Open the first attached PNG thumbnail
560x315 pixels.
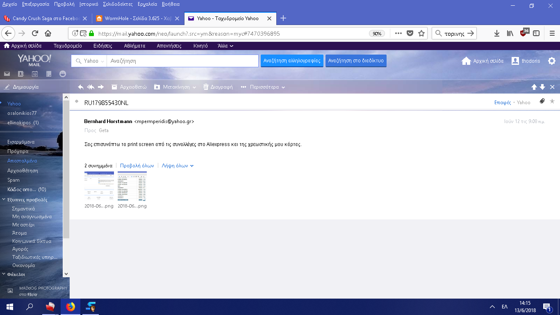tap(99, 186)
